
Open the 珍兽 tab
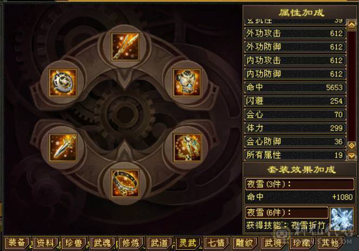pos(74,242)
